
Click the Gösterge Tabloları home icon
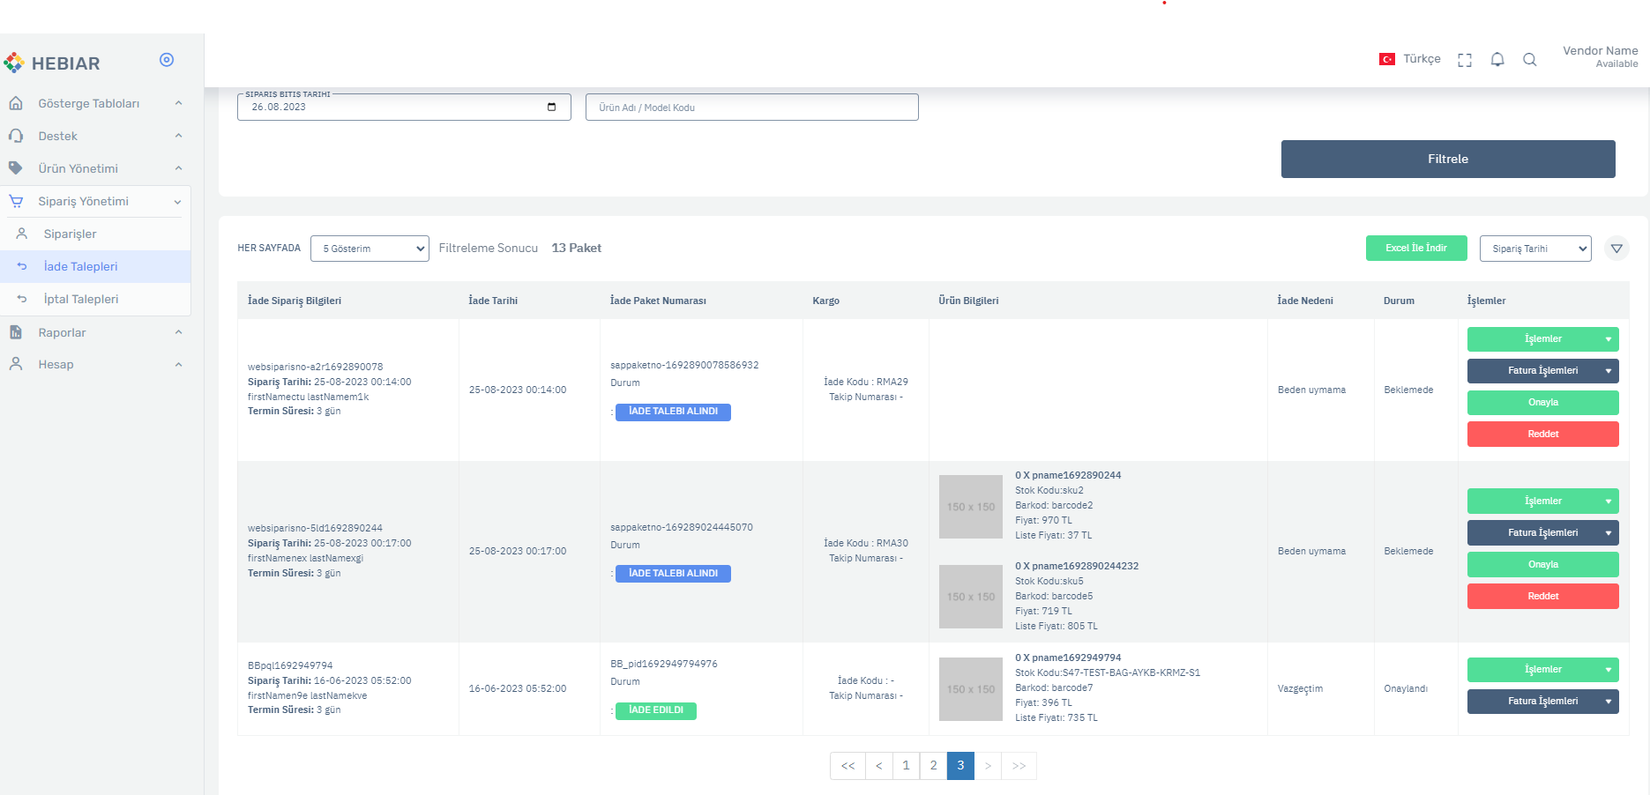click(x=16, y=103)
